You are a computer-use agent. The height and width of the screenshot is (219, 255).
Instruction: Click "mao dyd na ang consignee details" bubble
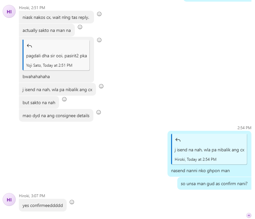coord(56,116)
